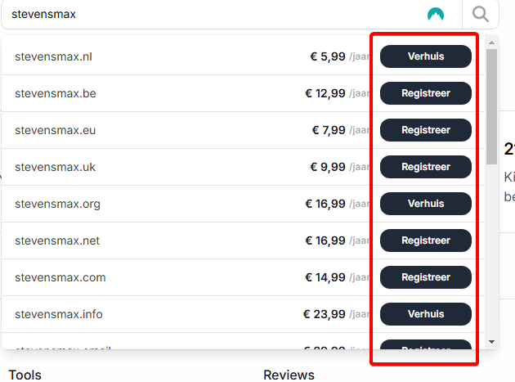Register the stevensmax.com domain
515x382 pixels.
pyautogui.click(x=426, y=277)
